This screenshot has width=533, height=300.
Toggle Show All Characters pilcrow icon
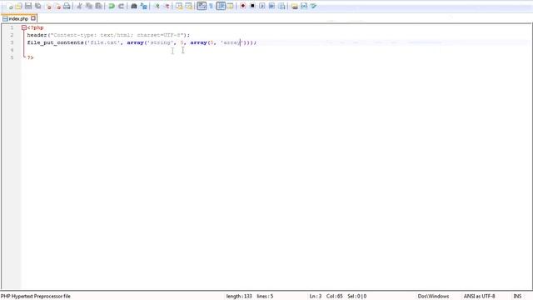[x=211, y=6]
